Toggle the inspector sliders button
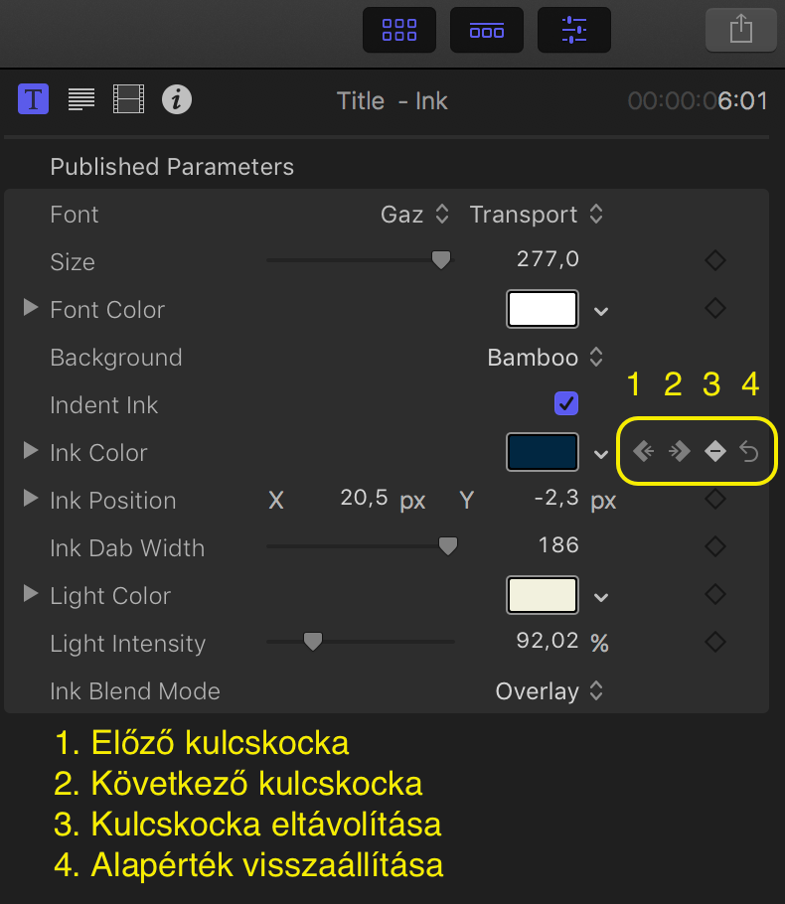 (574, 30)
